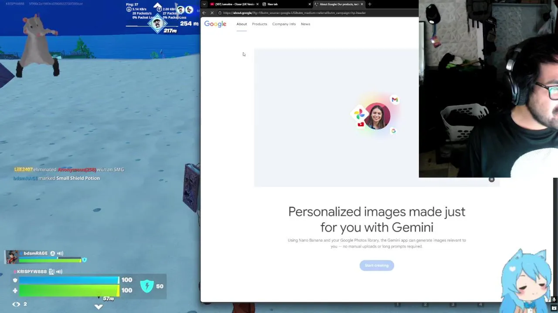Screen dimensions: 558x313
Task: Open the News menu item
Action: coord(305,24)
